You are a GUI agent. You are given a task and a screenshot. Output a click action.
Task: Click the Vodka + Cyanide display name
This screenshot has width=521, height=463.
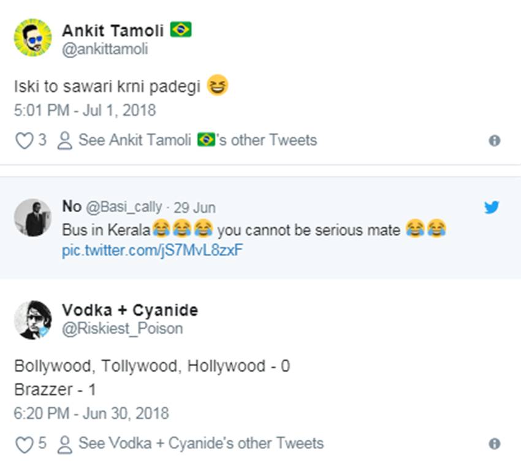tap(130, 310)
